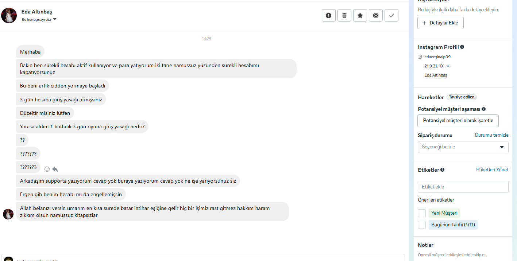Tick the Yeni Müşteri label checkbox
517x261 pixels.
tap(422, 213)
